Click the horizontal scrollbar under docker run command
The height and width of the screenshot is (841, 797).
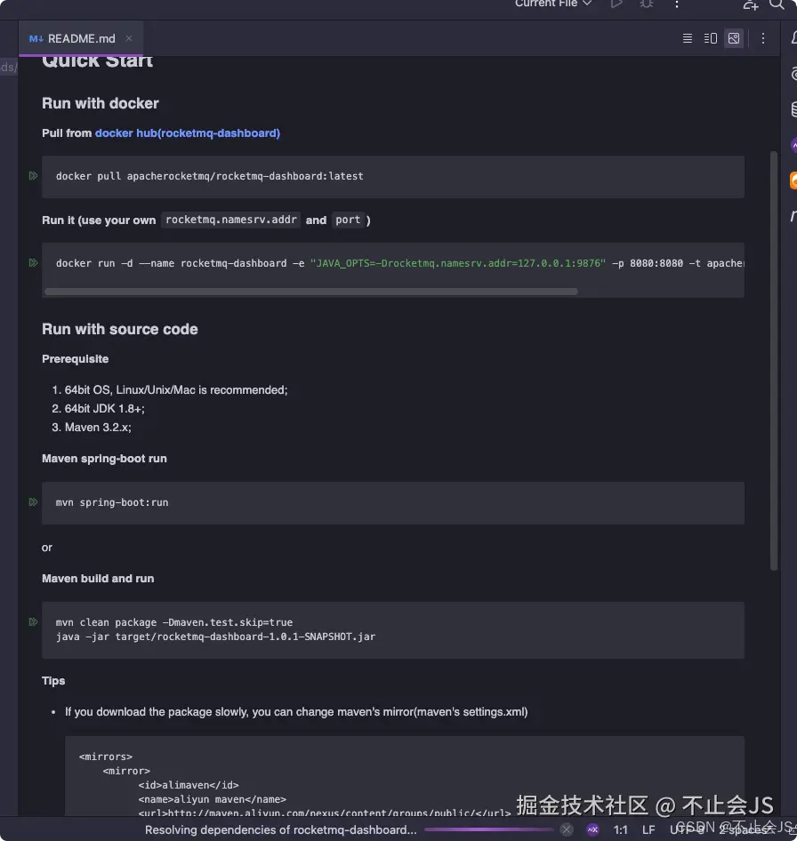pyautogui.click(x=311, y=292)
